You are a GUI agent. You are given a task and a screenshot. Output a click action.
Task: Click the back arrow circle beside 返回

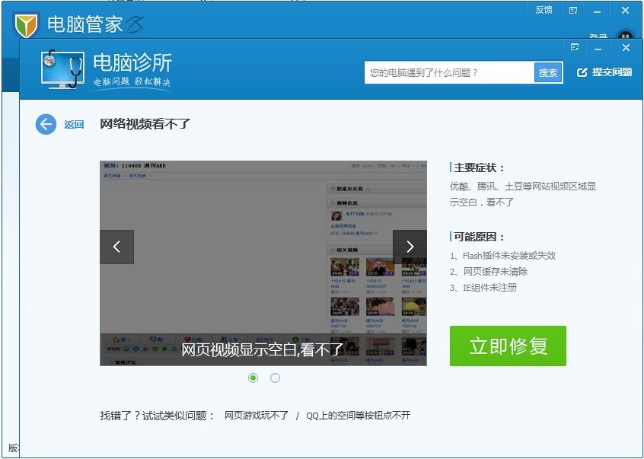(x=46, y=124)
